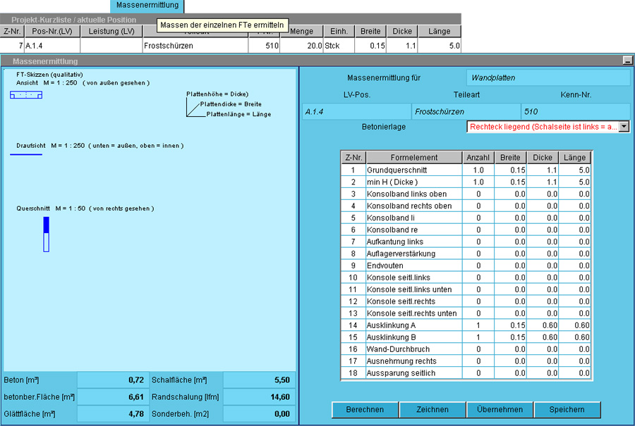Click Grundquerschnitt Länge value 5.0

pyautogui.click(x=574, y=170)
